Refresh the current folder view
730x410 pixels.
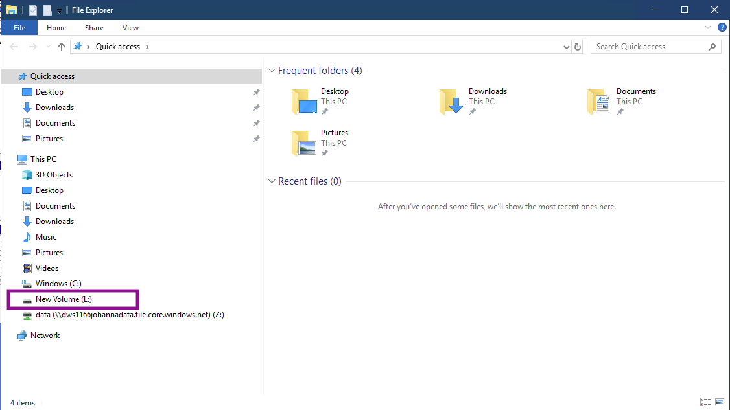(577, 47)
